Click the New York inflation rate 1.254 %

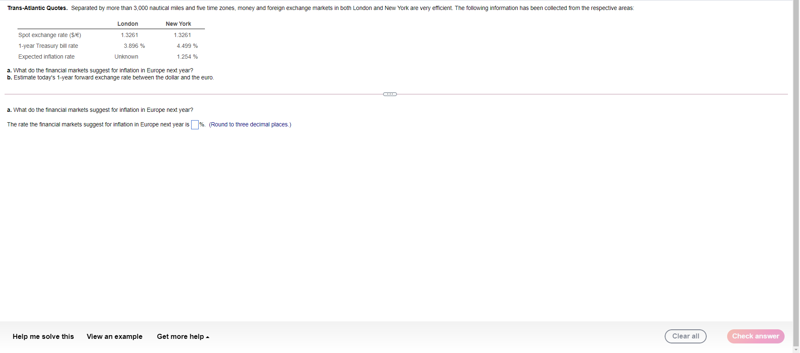(187, 57)
